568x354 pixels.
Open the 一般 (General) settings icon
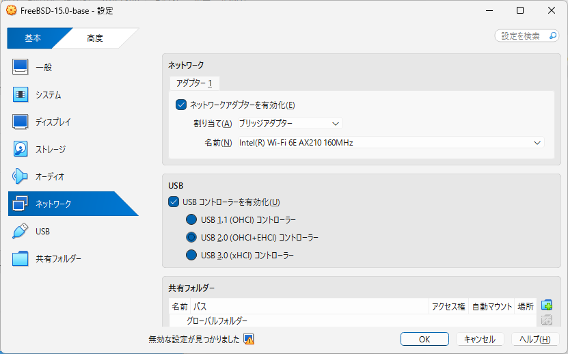(x=20, y=67)
